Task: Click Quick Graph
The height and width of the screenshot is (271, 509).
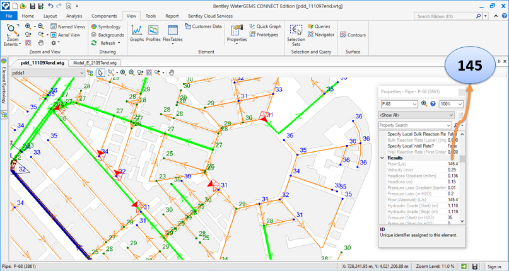Action: click(265, 26)
